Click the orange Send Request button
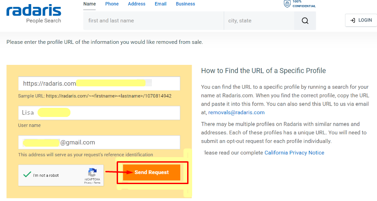 point(151,172)
